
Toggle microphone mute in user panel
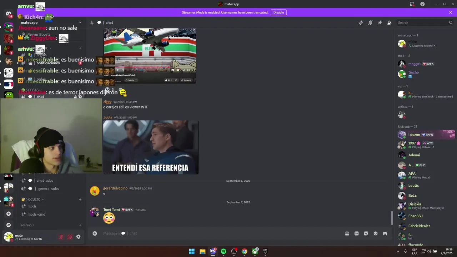(x=61, y=237)
